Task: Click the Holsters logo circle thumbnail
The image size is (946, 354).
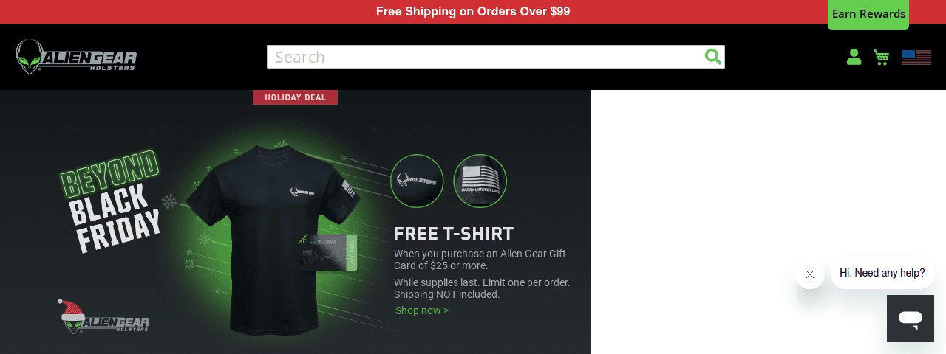Action: coord(417,181)
